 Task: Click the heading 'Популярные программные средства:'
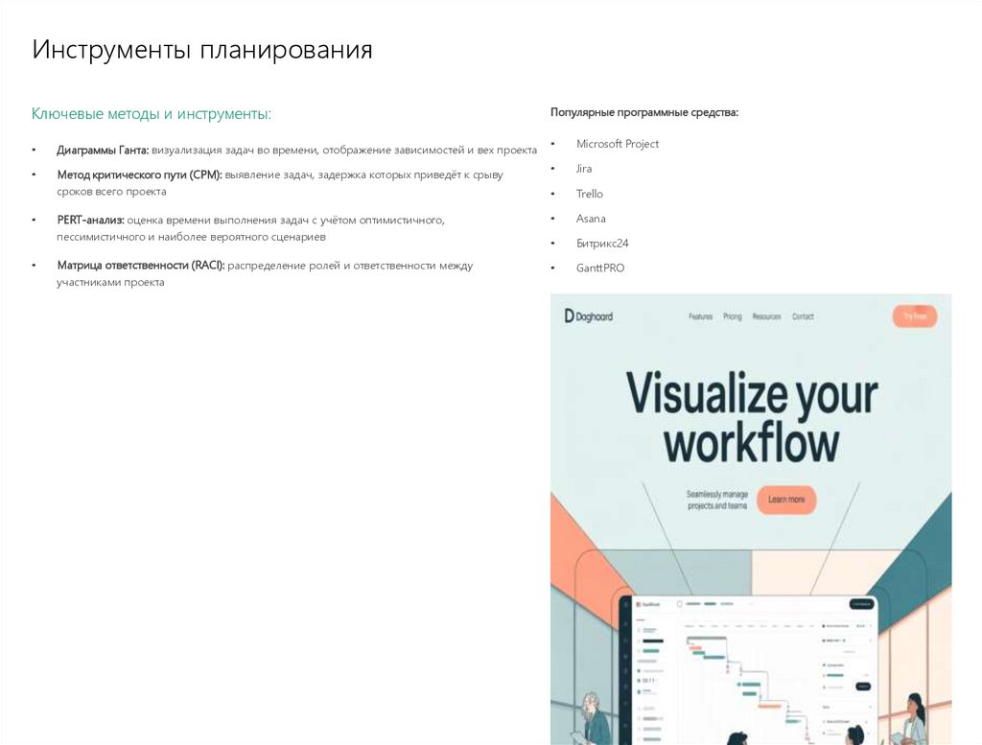coord(644,113)
